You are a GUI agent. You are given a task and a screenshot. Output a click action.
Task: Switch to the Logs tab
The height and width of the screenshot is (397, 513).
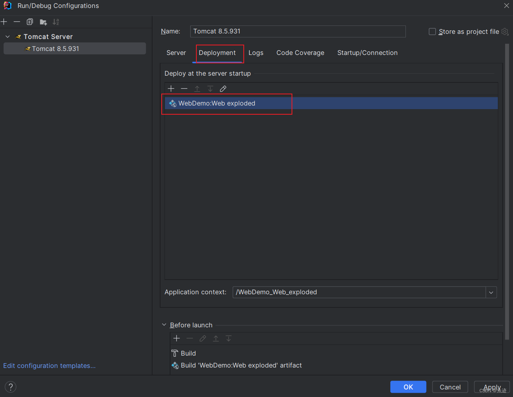coord(256,53)
